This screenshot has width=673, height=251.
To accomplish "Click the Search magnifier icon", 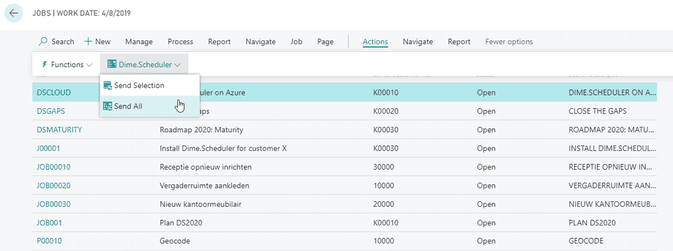I will click(43, 42).
